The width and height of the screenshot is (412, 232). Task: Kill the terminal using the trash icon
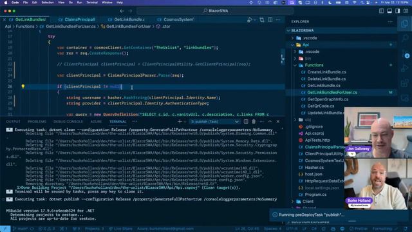coord(254,122)
